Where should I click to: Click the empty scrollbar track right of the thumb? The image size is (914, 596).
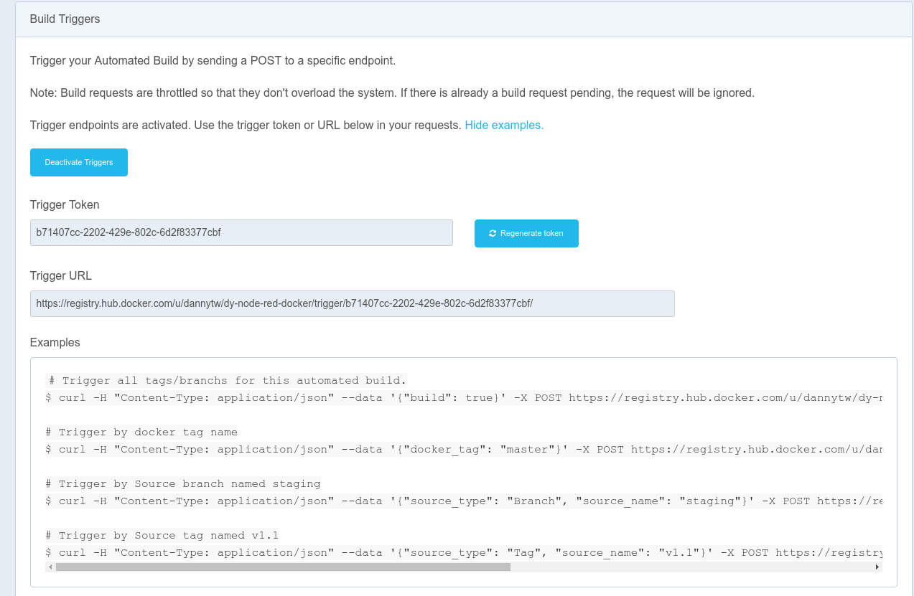coord(689,567)
